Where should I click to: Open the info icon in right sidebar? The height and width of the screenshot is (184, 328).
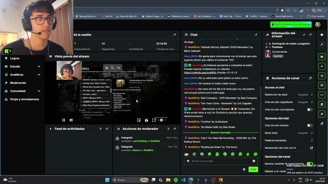pos(322,35)
